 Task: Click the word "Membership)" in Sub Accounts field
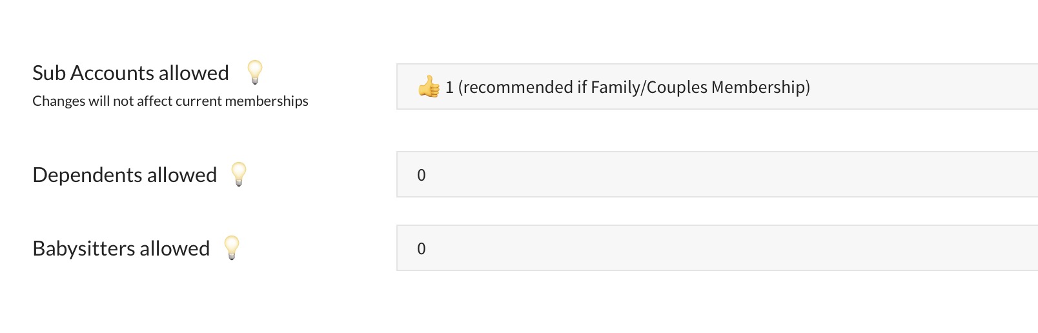(760, 87)
